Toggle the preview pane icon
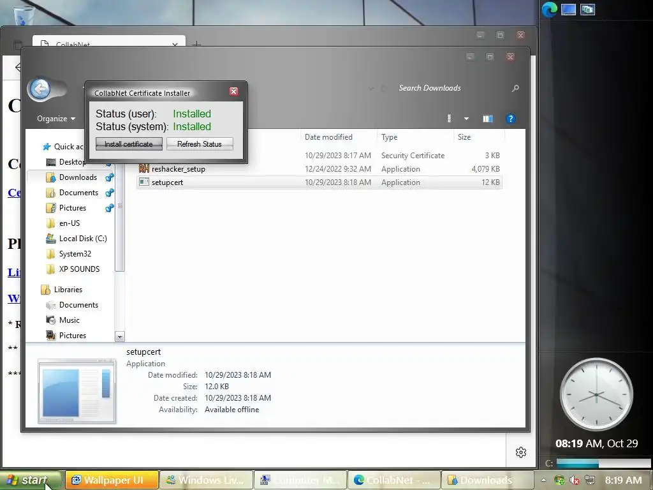653x490 pixels. click(x=488, y=119)
